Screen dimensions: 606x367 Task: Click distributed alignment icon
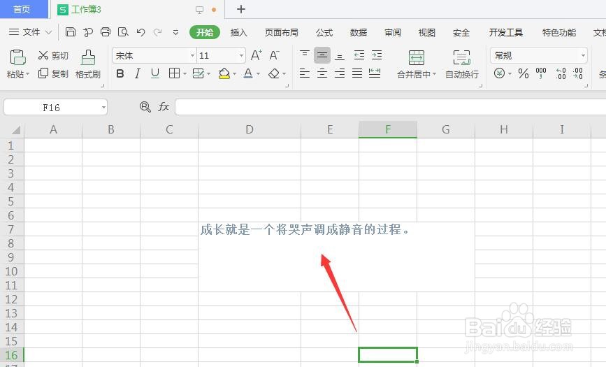point(375,73)
